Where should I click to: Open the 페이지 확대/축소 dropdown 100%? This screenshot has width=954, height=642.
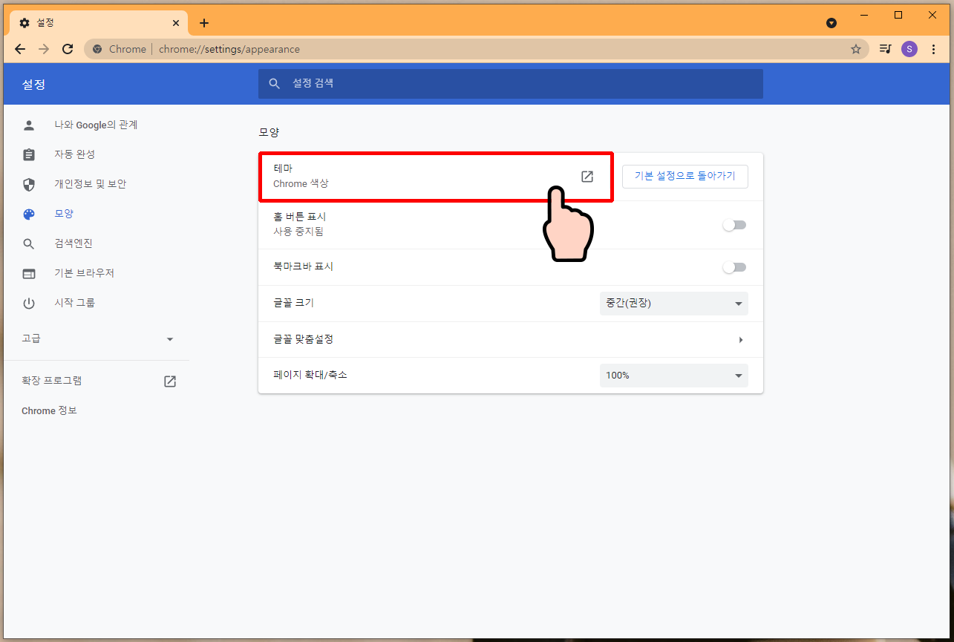click(x=674, y=376)
